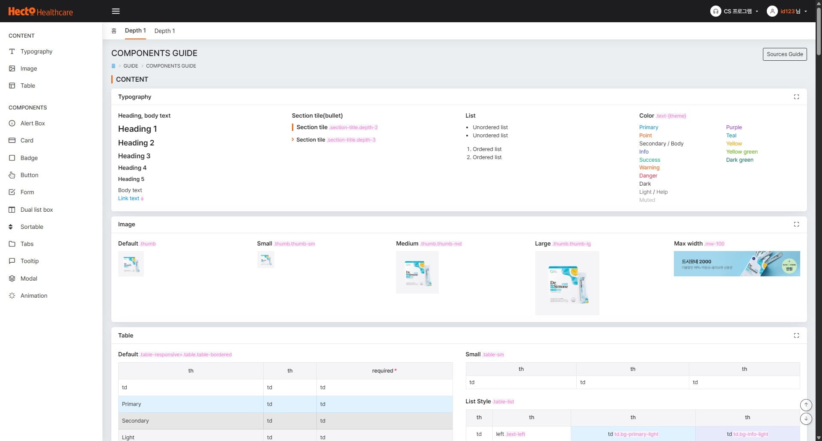Click the scroll-to-bottom arrow button

pyautogui.click(x=806, y=419)
